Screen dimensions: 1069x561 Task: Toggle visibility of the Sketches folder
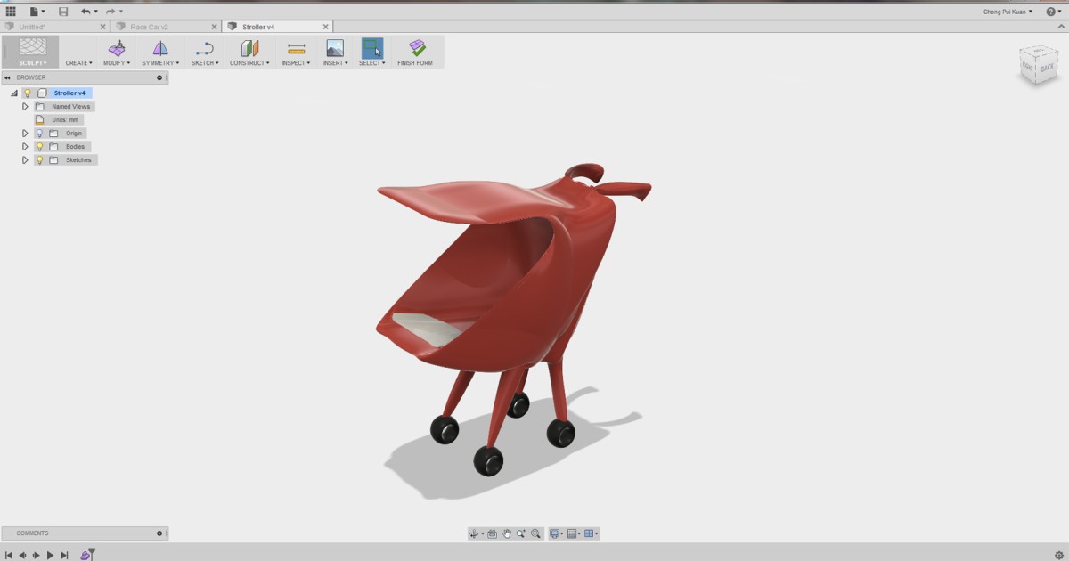point(40,159)
